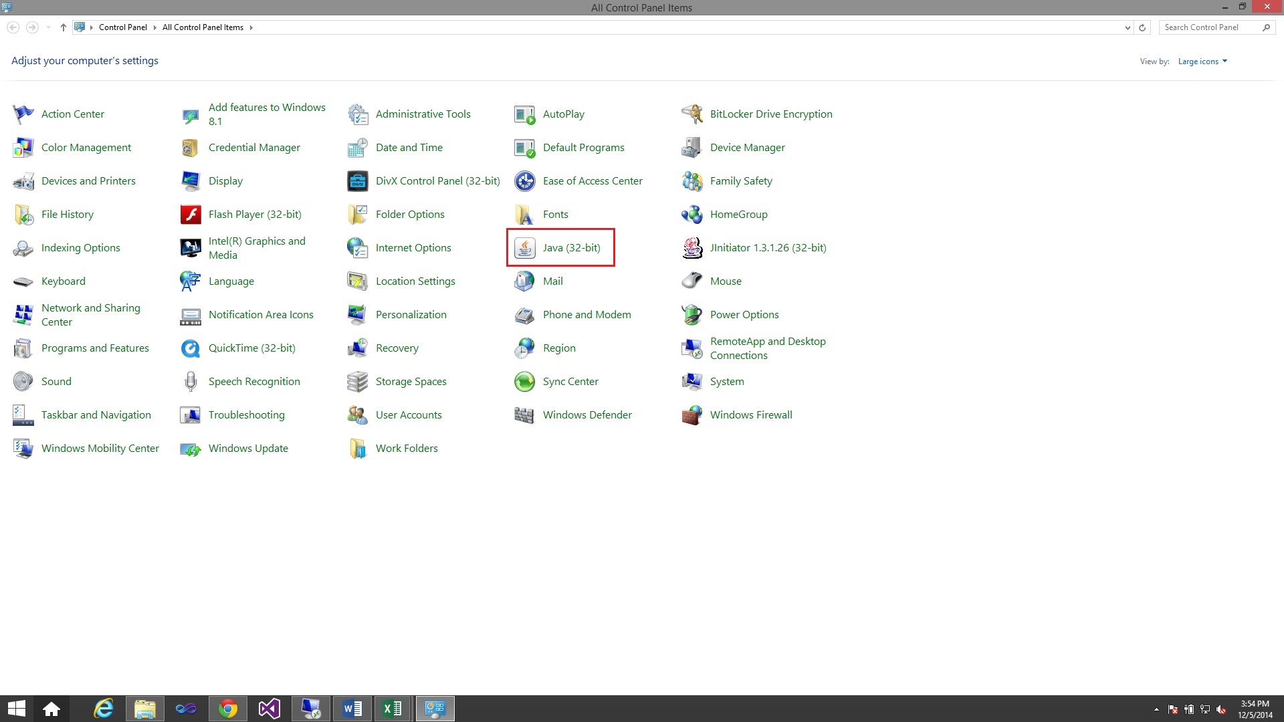
Task: Open the Flash Player (32-bit) icon
Action: (x=191, y=215)
